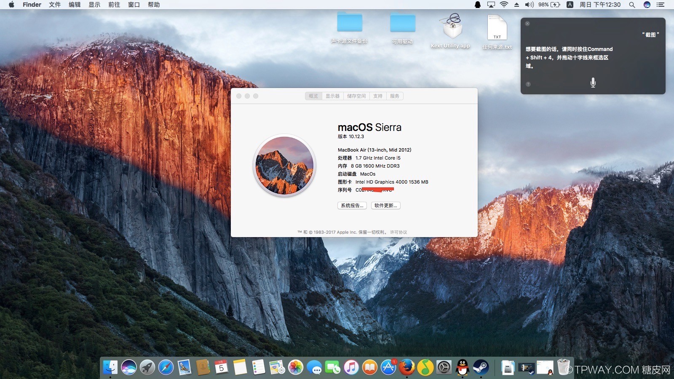Viewport: 674px width, 379px height.
Task: Open input source A menu
Action: 570,5
